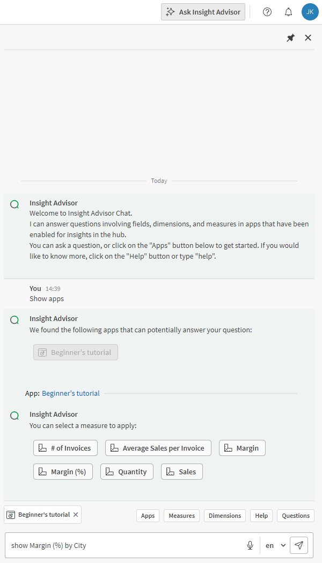322x563 pixels.
Task: Open the notifications bell icon
Action: pyautogui.click(x=288, y=12)
